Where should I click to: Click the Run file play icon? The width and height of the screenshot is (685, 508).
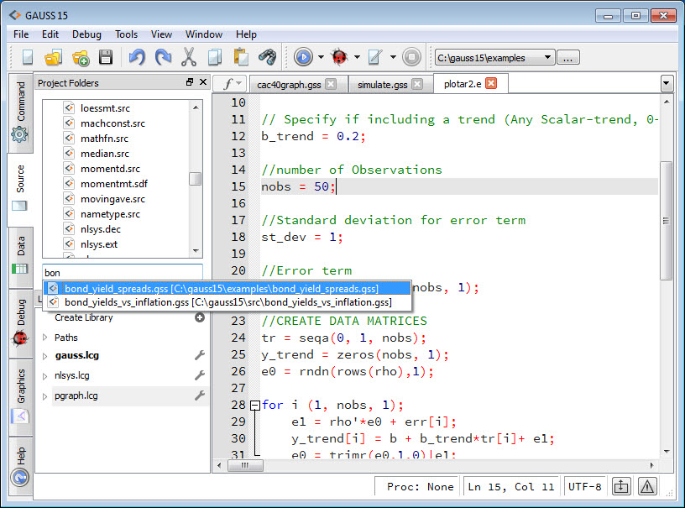tap(303, 58)
